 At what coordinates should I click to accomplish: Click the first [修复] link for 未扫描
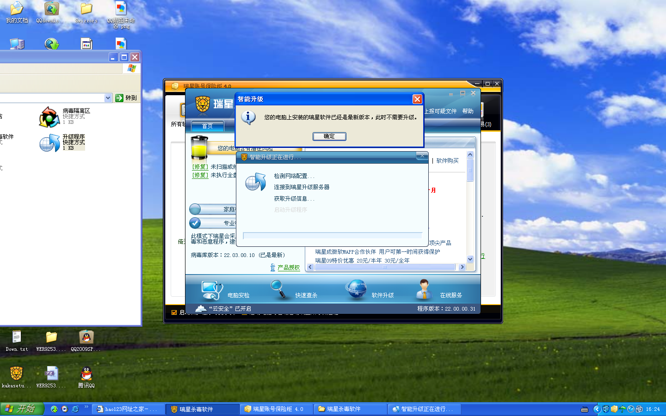(200, 167)
